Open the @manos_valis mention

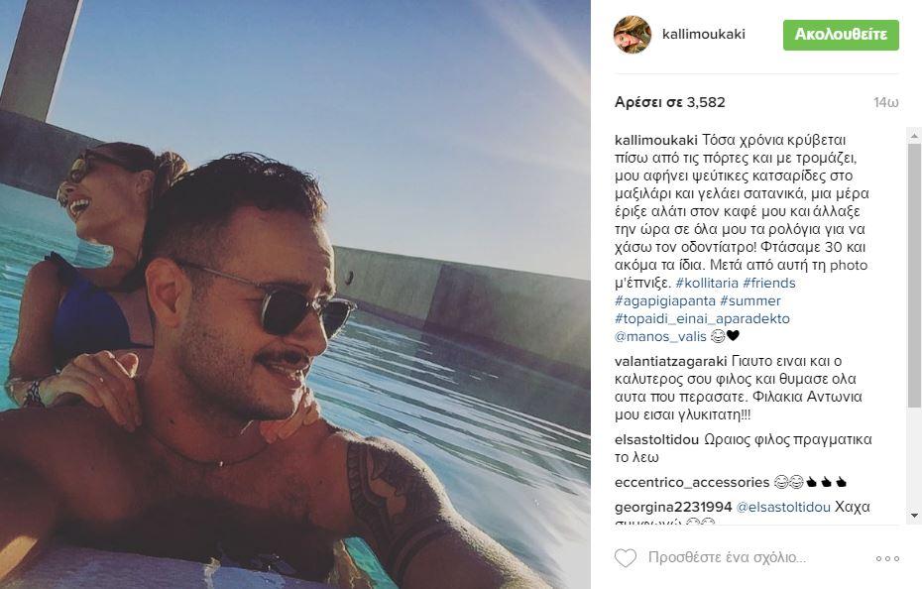660,336
